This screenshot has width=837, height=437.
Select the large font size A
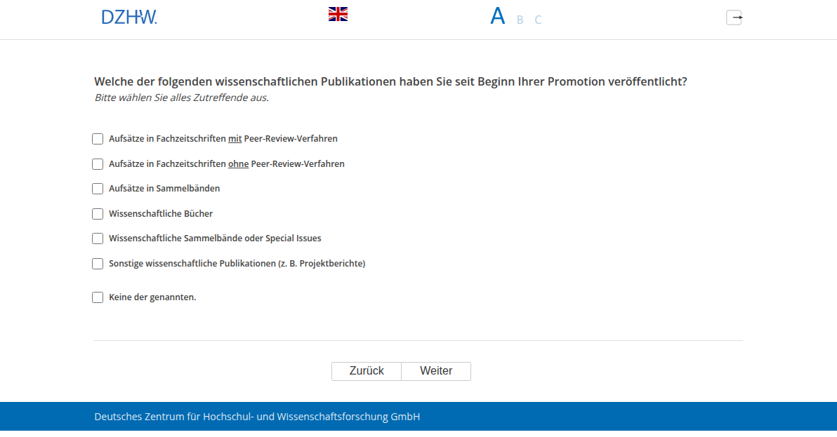[x=498, y=17]
